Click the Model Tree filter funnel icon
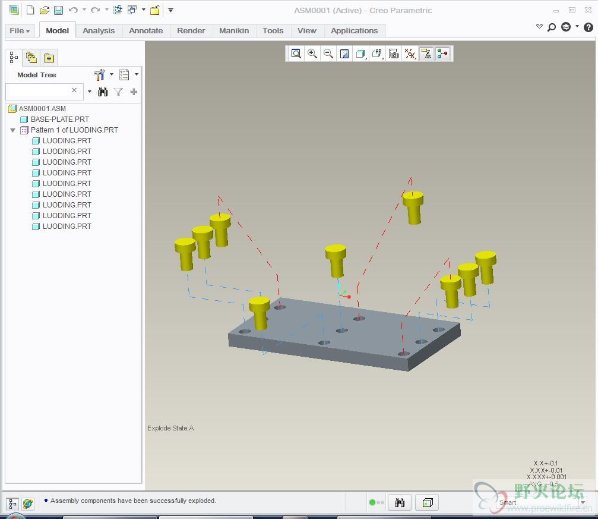 click(118, 92)
